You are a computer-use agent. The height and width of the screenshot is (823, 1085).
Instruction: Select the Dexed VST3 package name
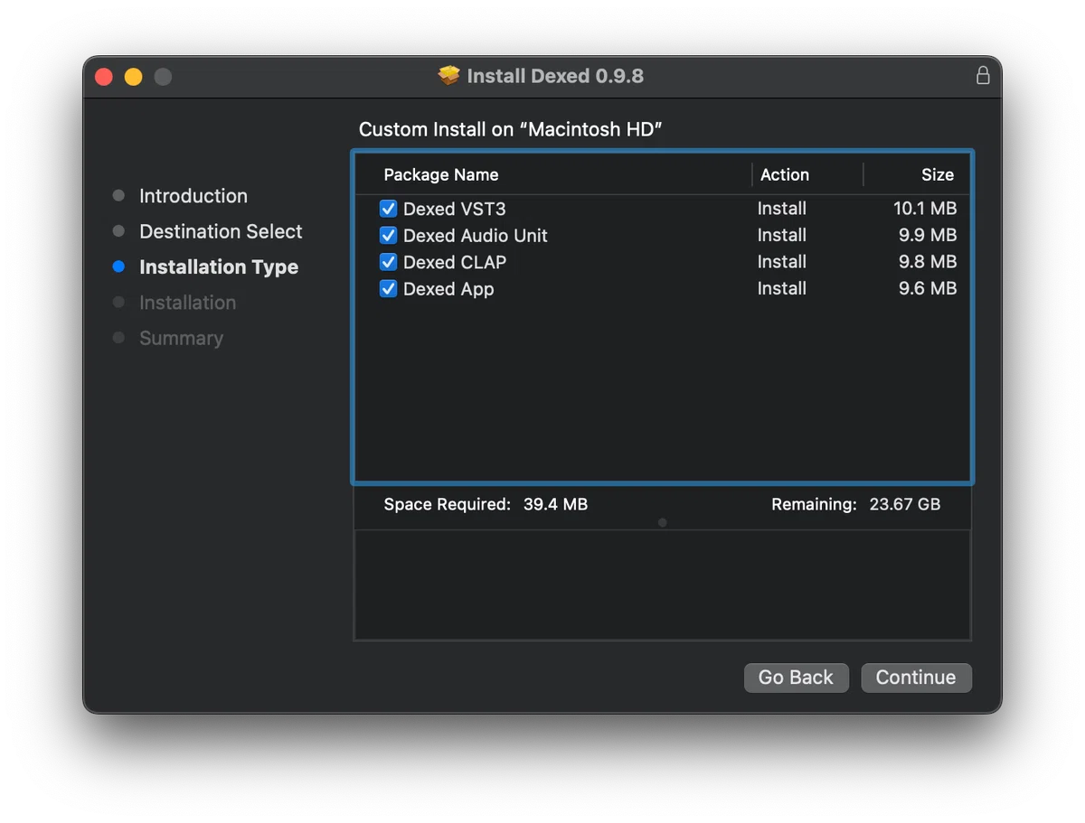(x=454, y=209)
